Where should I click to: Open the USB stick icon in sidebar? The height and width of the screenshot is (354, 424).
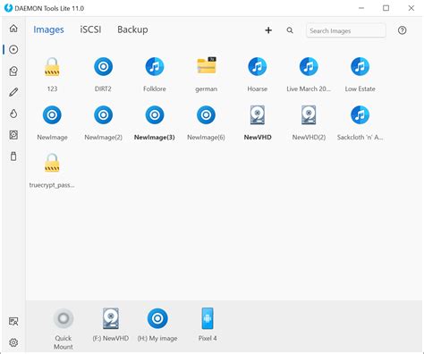[13, 156]
